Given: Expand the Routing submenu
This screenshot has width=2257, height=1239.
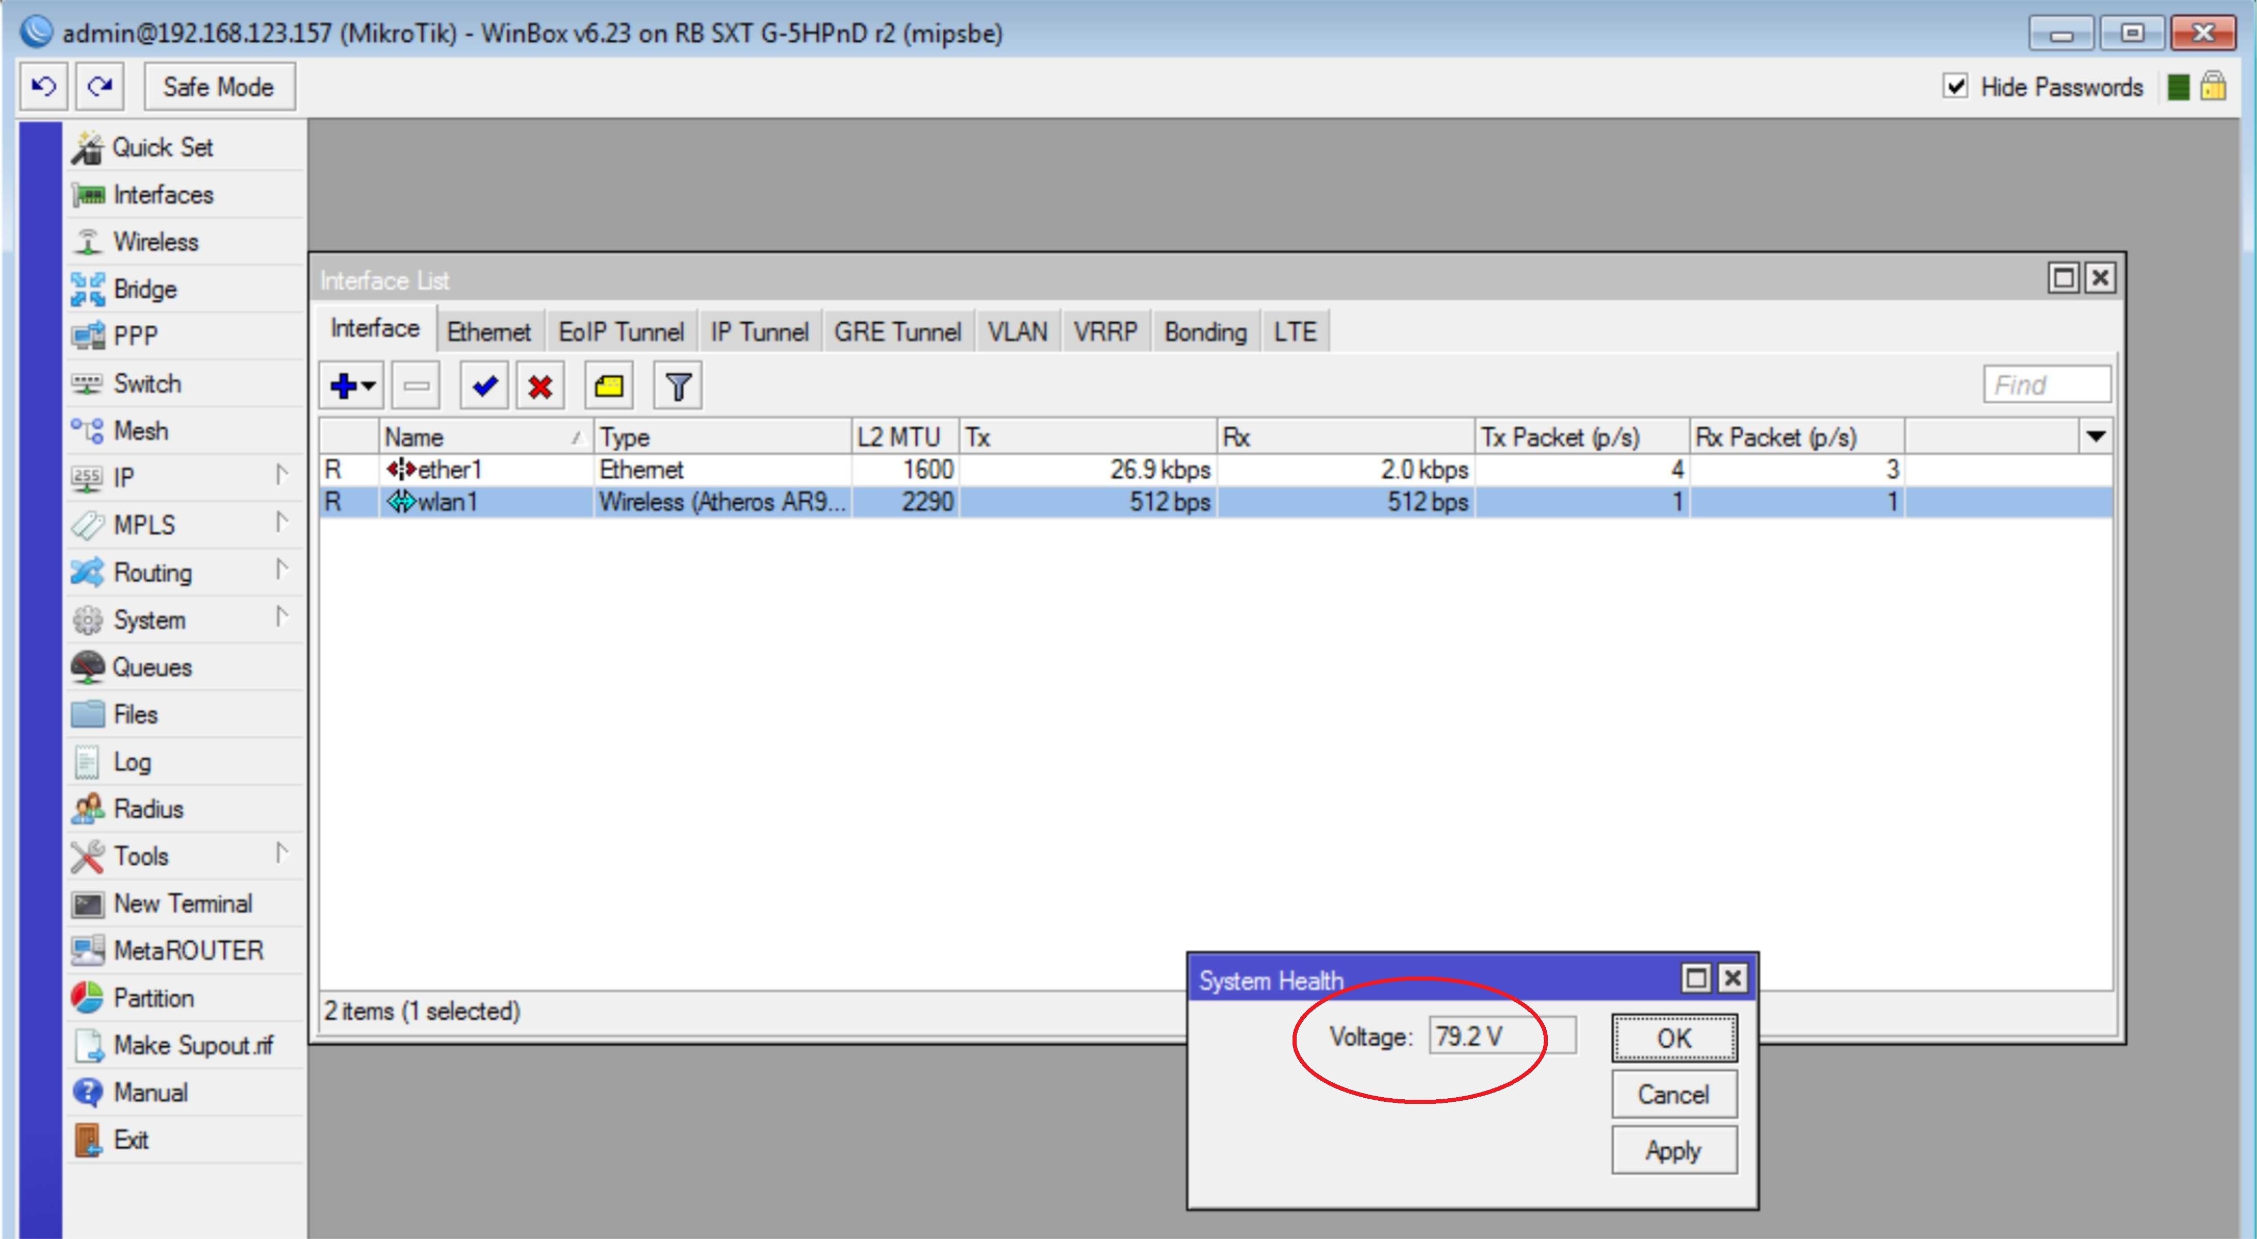Looking at the screenshot, I should click(x=281, y=569).
